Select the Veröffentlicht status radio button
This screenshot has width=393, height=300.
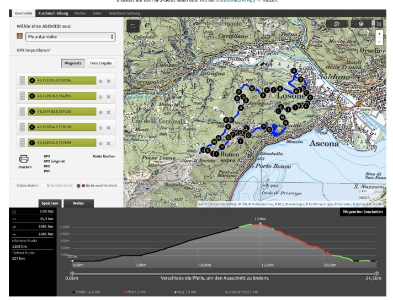click(x=43, y=186)
